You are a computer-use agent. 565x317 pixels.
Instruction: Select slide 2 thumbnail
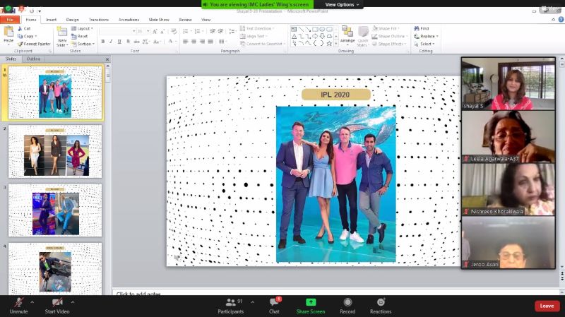coord(55,151)
